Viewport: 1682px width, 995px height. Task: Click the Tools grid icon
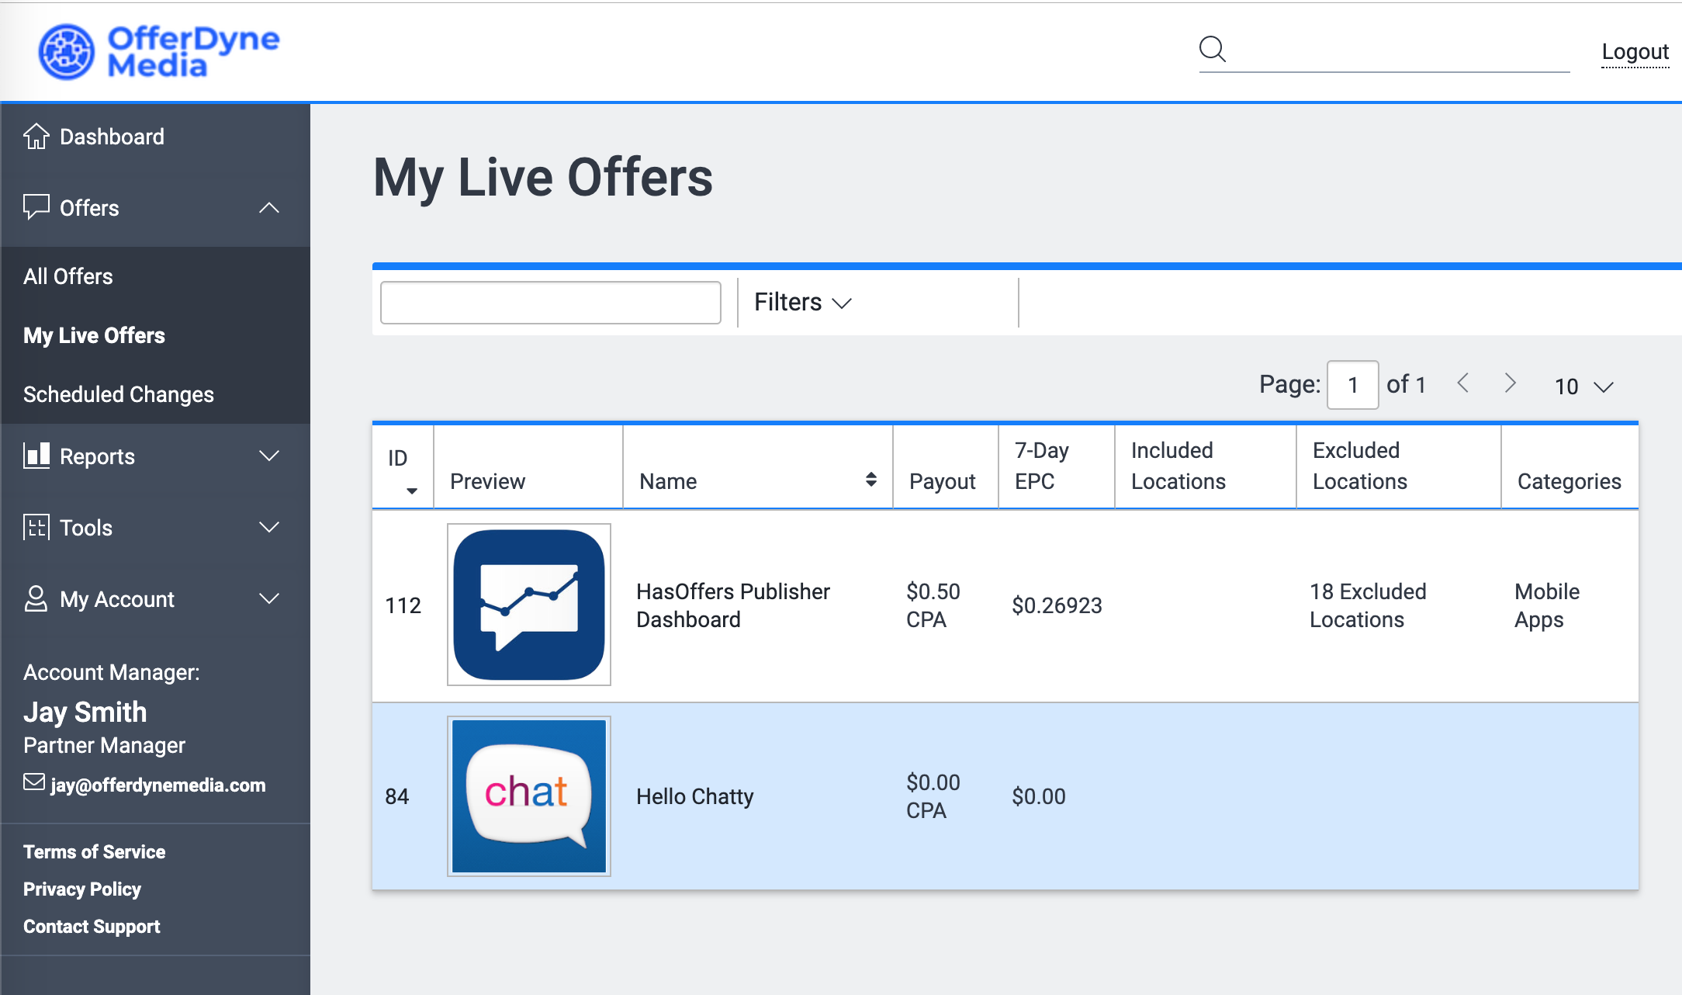pos(36,527)
